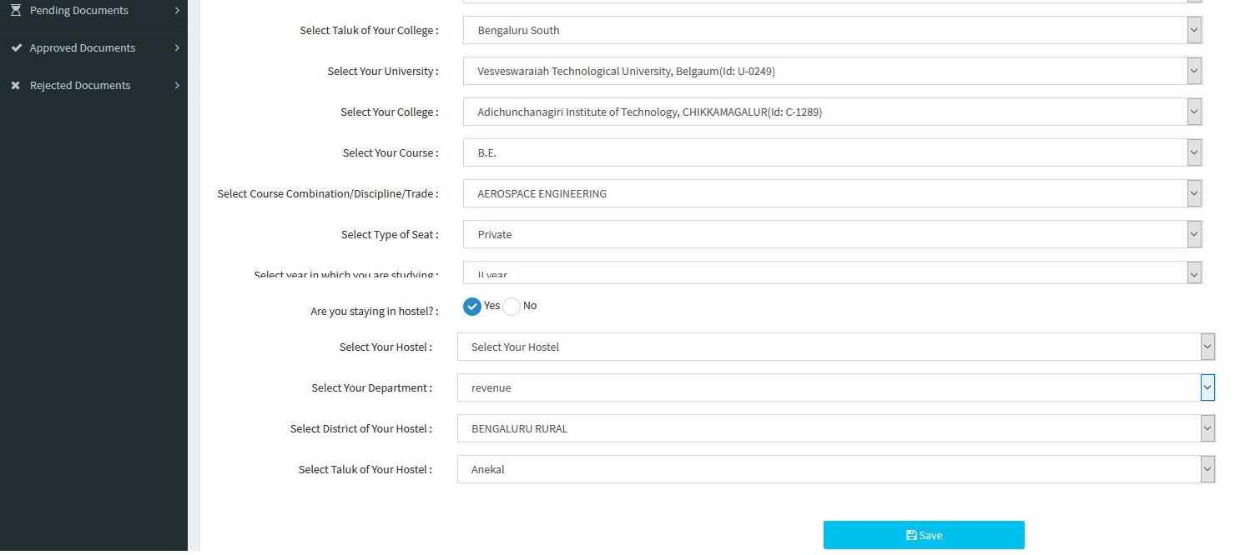
Task: Click the floppy disk icon on Save
Action: click(x=911, y=535)
